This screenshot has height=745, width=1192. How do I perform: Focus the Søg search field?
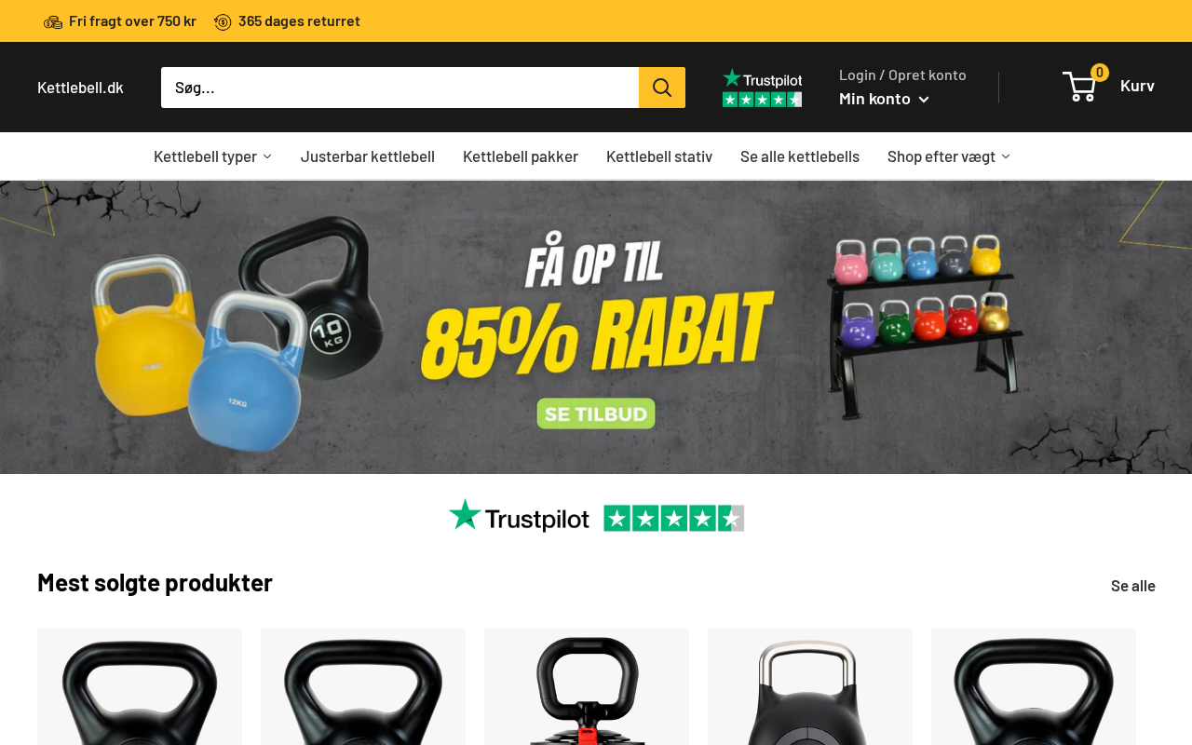point(400,88)
